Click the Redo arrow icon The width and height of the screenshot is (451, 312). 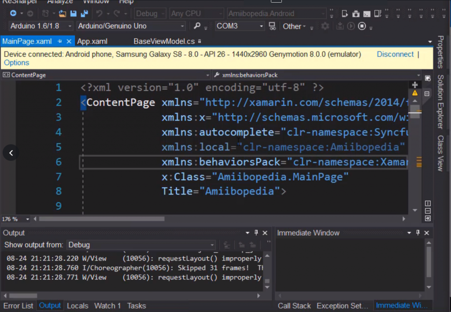(117, 13)
